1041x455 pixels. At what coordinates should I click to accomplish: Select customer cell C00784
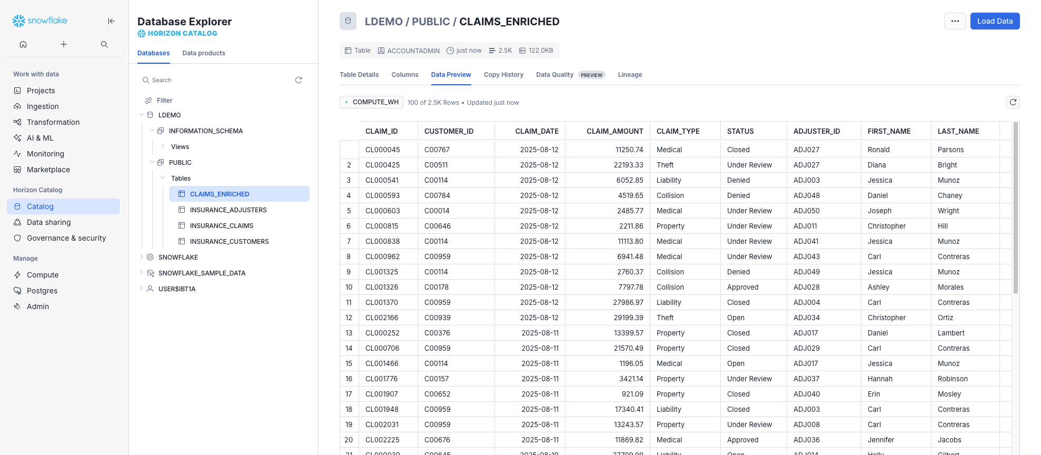click(457, 195)
